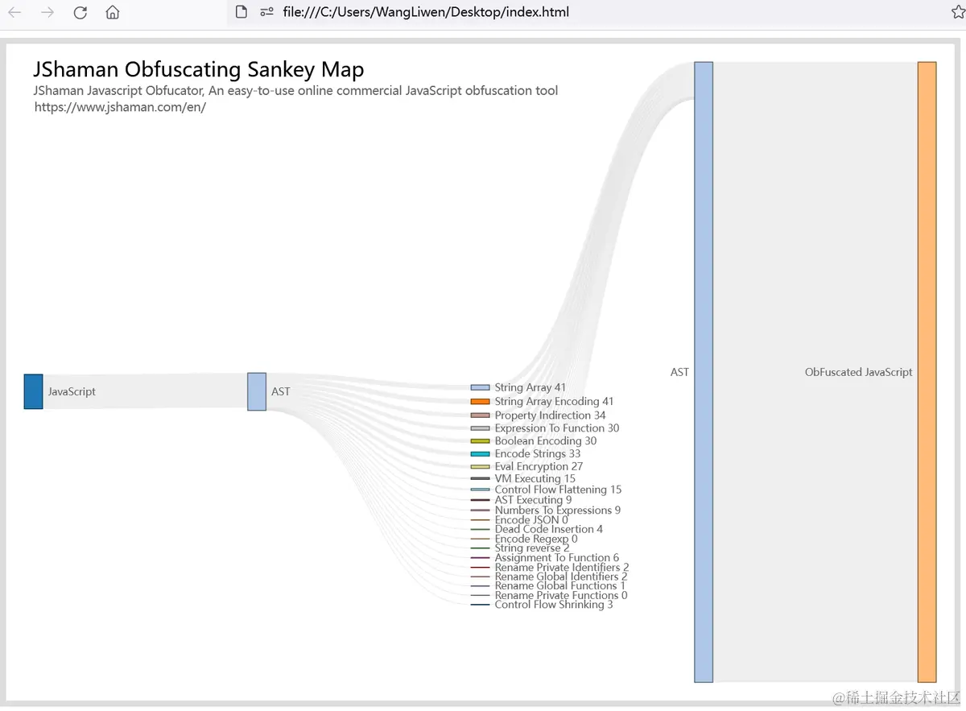Select the orange ObFuscated JavaScript node
Image resolution: width=966 pixels, height=711 pixels.
click(927, 372)
